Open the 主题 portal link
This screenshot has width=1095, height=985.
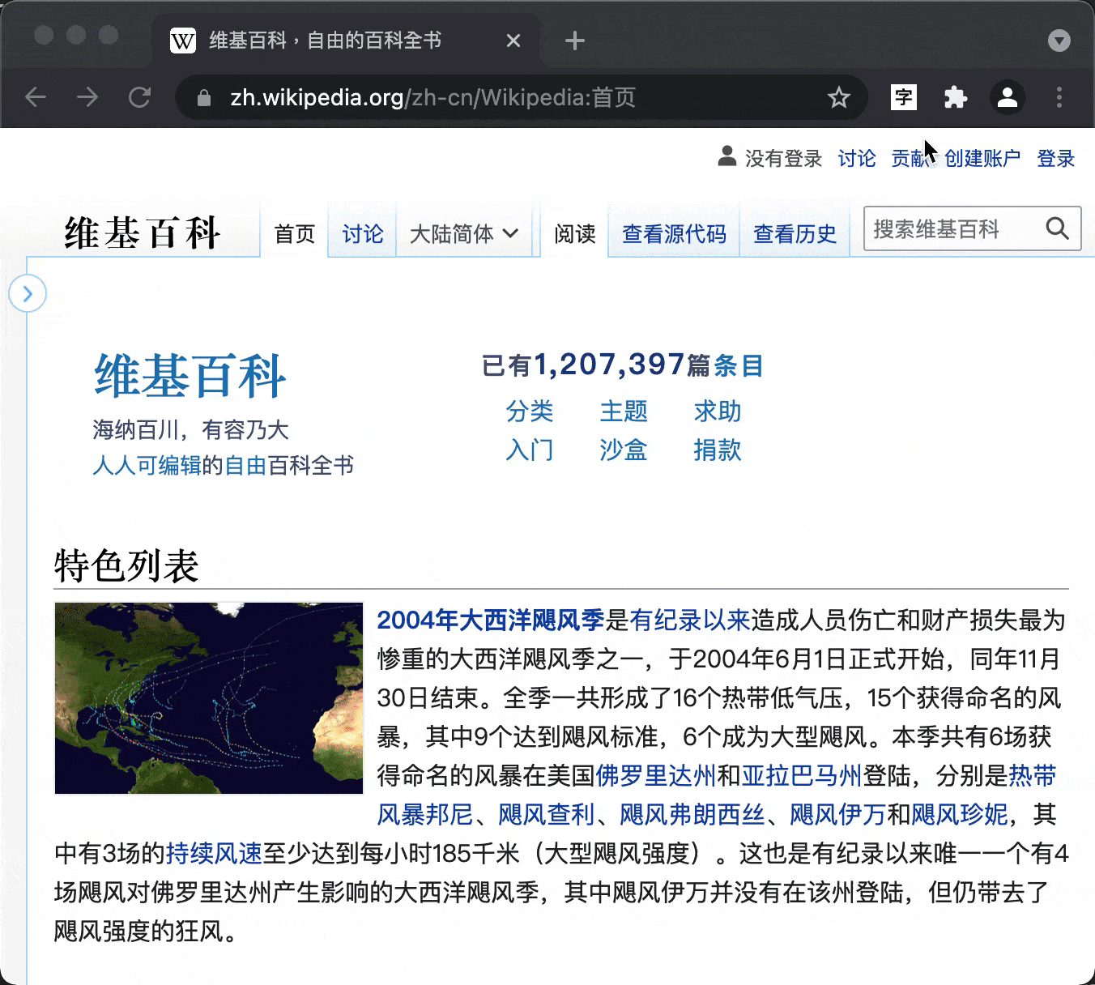point(624,411)
